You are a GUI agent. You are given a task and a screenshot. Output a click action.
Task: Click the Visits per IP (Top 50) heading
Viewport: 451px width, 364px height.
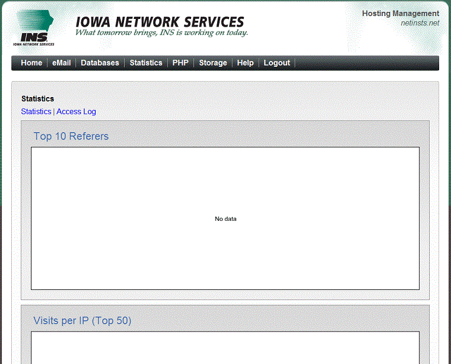pyautogui.click(x=82, y=321)
